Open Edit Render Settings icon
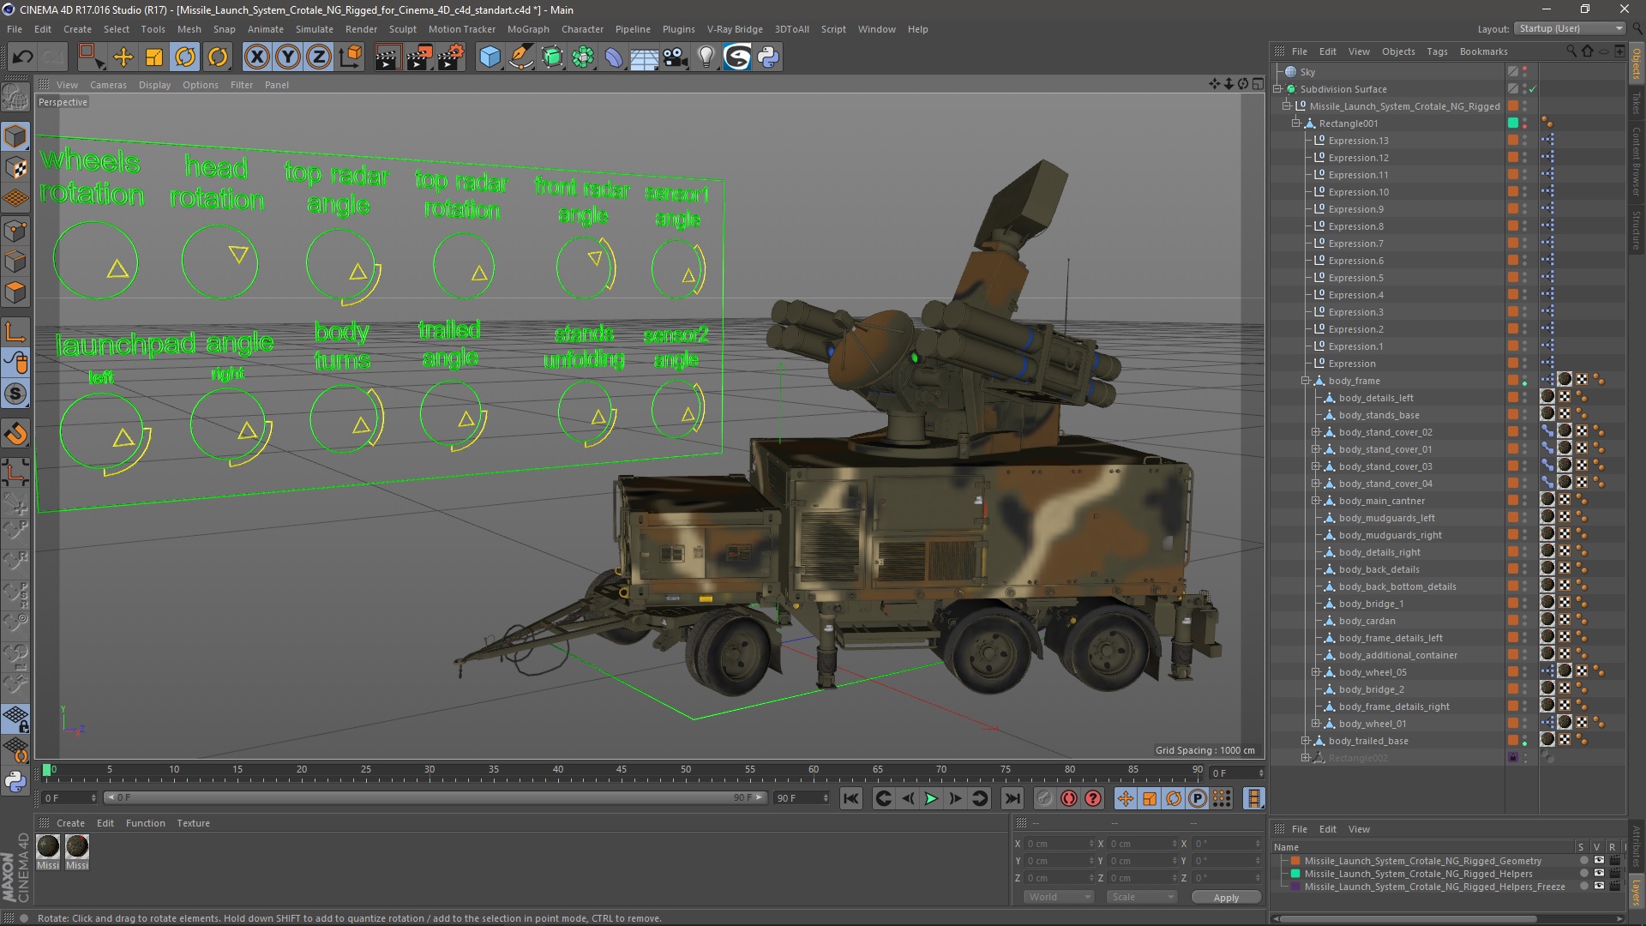Viewport: 1646px width, 926px height. [x=451, y=57]
